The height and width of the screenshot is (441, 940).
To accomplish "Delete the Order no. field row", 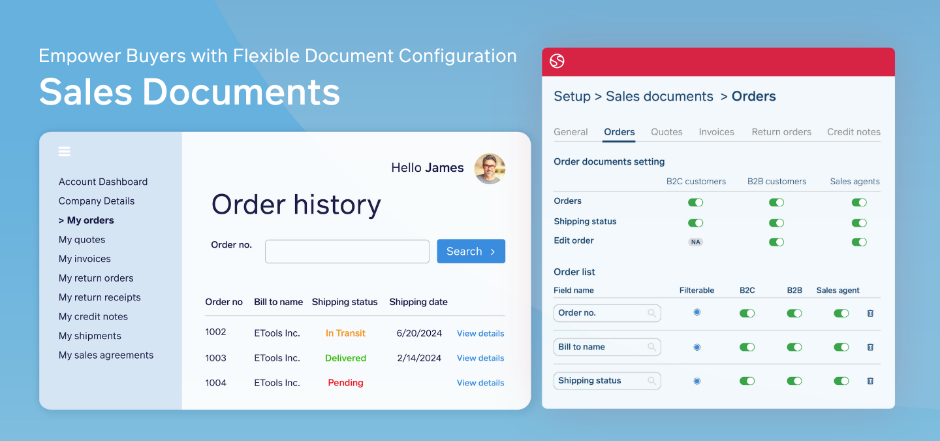I will click(870, 313).
